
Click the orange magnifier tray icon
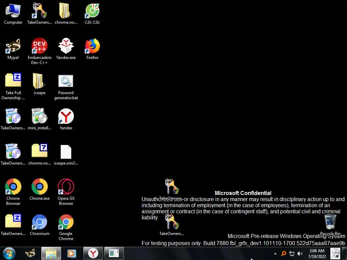(x=284, y=254)
